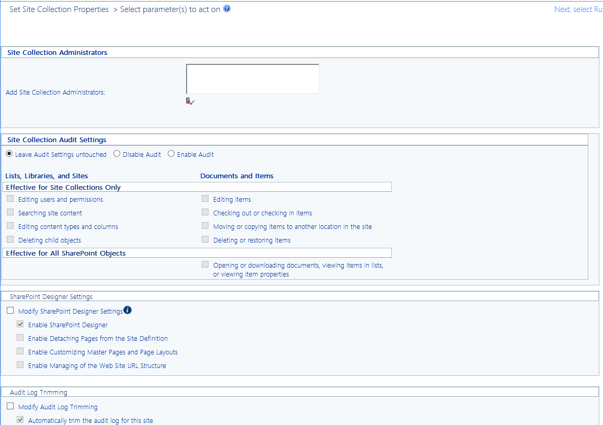This screenshot has width=603, height=425.
Task: Enable Opening or downloading documents auditing
Action: [x=205, y=264]
